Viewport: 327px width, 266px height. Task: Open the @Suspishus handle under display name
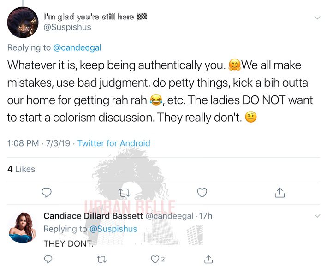(x=67, y=27)
